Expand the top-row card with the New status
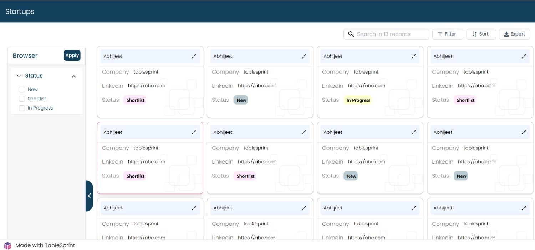This screenshot has width=535, height=250. pyautogui.click(x=304, y=56)
